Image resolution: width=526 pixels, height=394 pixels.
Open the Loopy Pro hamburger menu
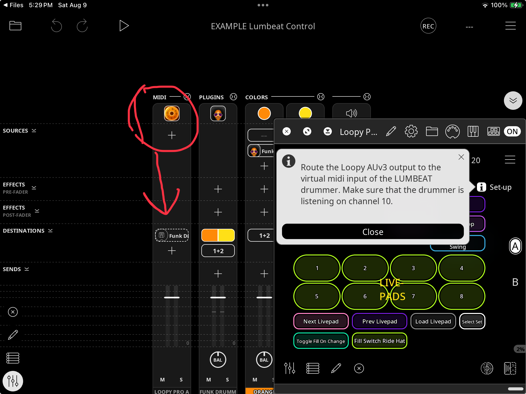pos(510,160)
